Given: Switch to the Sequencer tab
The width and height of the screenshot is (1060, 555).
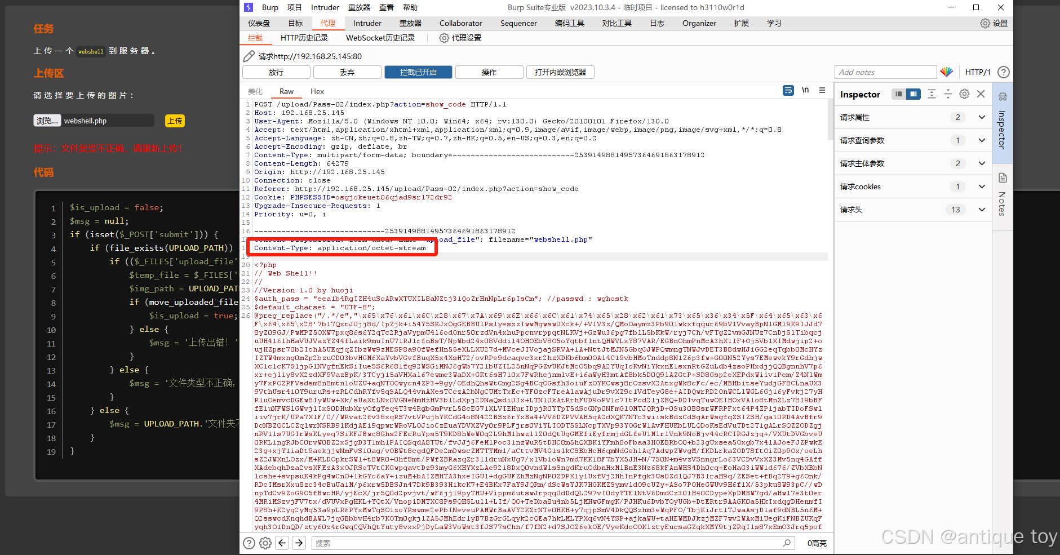Looking at the screenshot, I should (x=518, y=23).
